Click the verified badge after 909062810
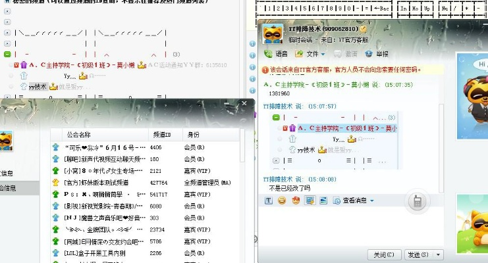488x263 pixels. [363, 29]
